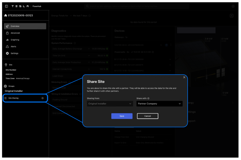
Task: Open the Advanced menu item
Action: [x=15, y=33]
